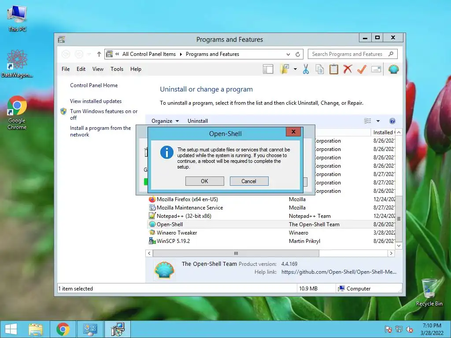Viewport: 451px width, 338px height.
Task: Open Classic Explorer settings shell icon
Action: point(393,69)
